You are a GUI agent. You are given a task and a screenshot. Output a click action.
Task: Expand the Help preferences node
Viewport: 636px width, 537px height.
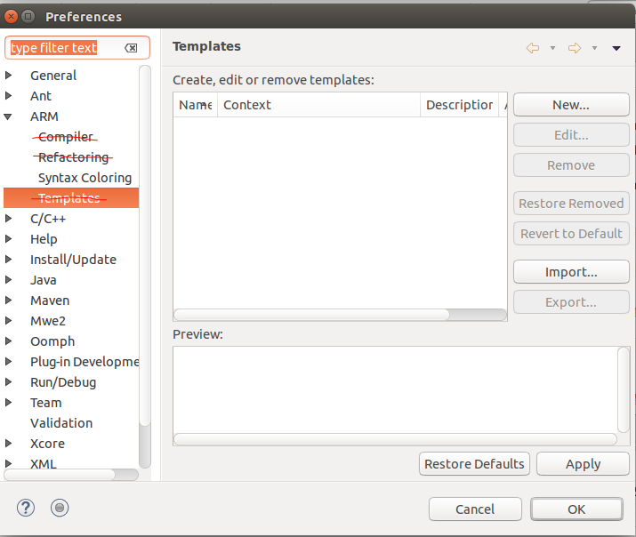tap(8, 238)
